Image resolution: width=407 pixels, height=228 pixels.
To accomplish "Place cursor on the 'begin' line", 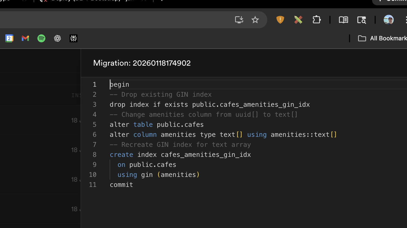I will click(x=120, y=85).
